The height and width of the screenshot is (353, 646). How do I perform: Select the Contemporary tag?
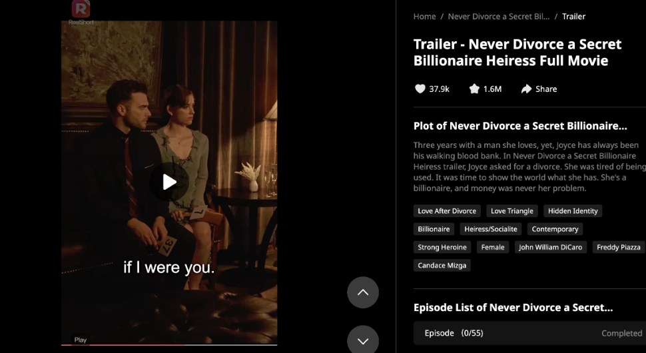(x=555, y=229)
